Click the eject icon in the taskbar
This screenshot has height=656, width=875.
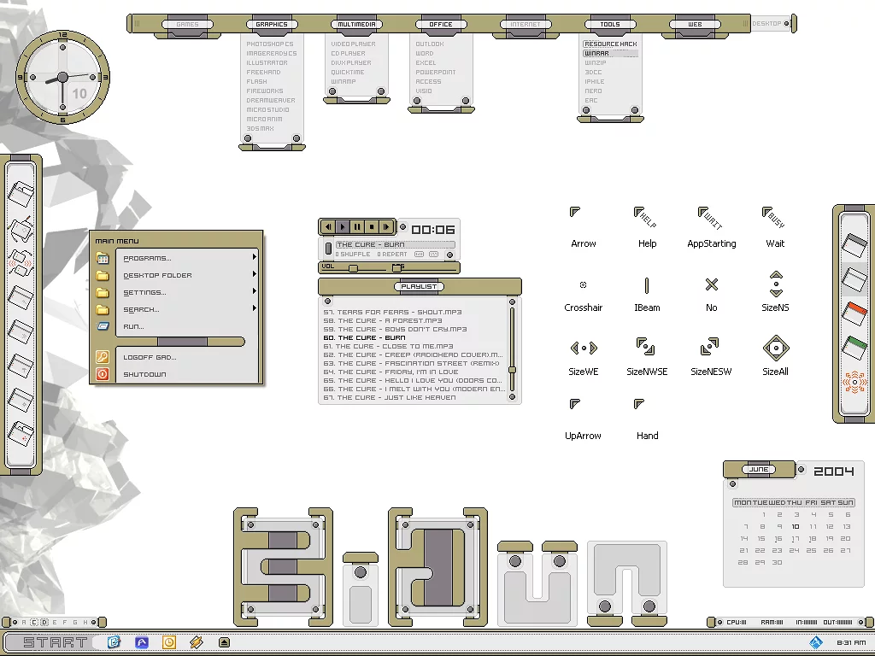click(225, 642)
